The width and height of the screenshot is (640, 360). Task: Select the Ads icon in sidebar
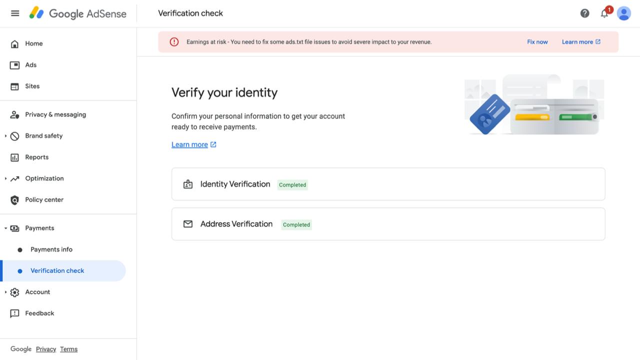click(x=15, y=65)
